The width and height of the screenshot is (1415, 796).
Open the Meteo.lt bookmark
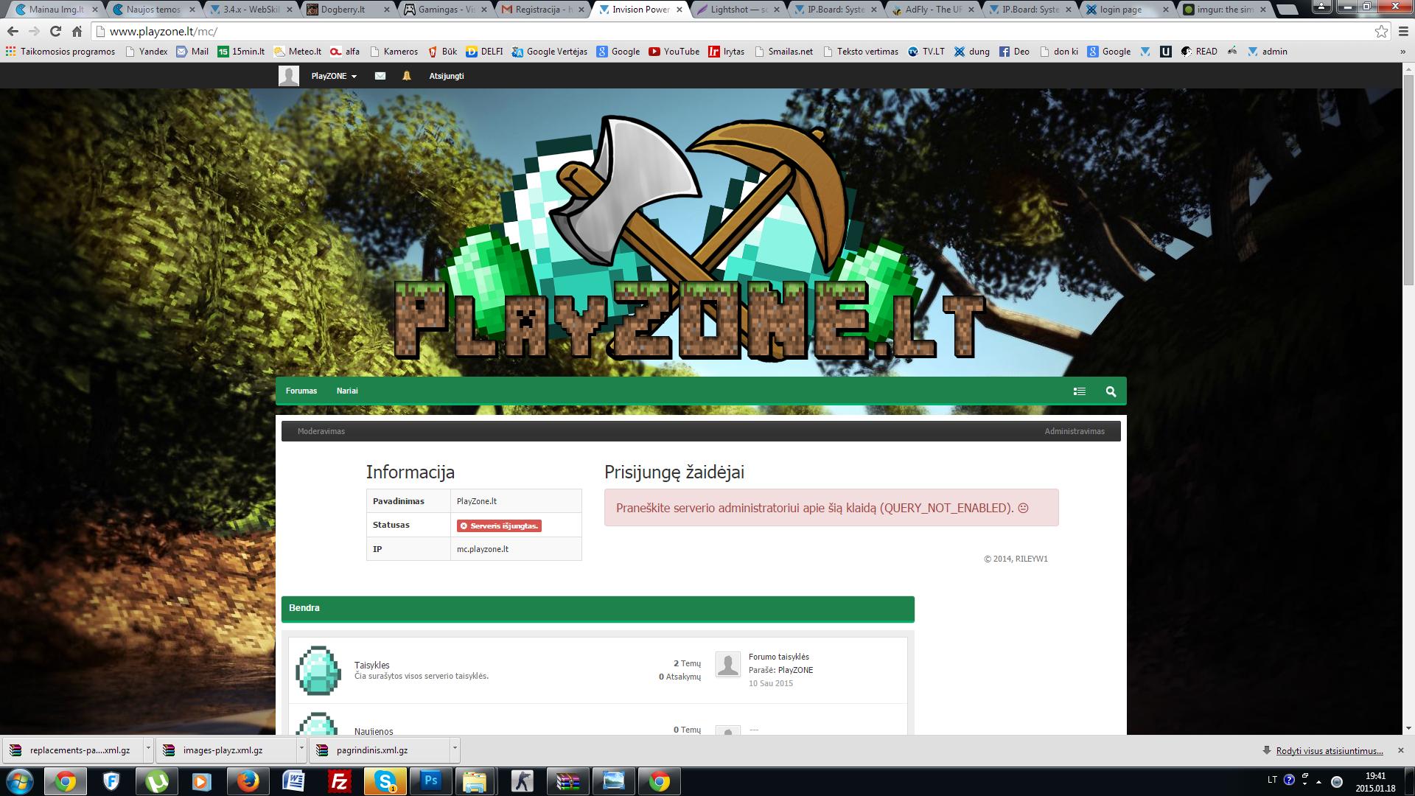[x=298, y=52]
